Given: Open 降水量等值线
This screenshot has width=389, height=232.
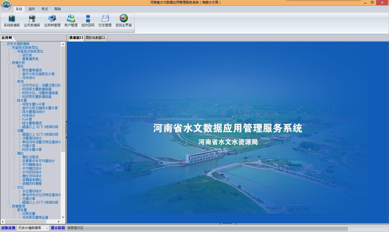Looking at the screenshot, I should (x=32, y=123).
